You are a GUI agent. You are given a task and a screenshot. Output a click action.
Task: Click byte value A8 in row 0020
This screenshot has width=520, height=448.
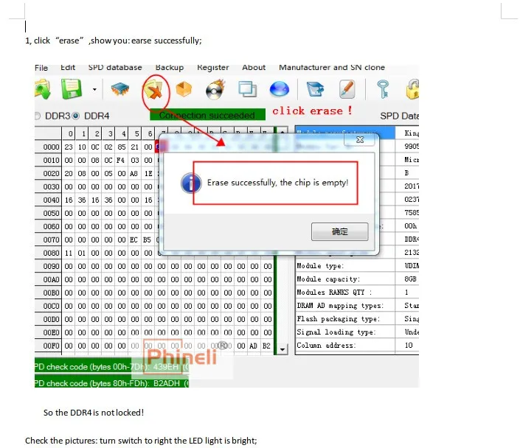tap(134, 173)
